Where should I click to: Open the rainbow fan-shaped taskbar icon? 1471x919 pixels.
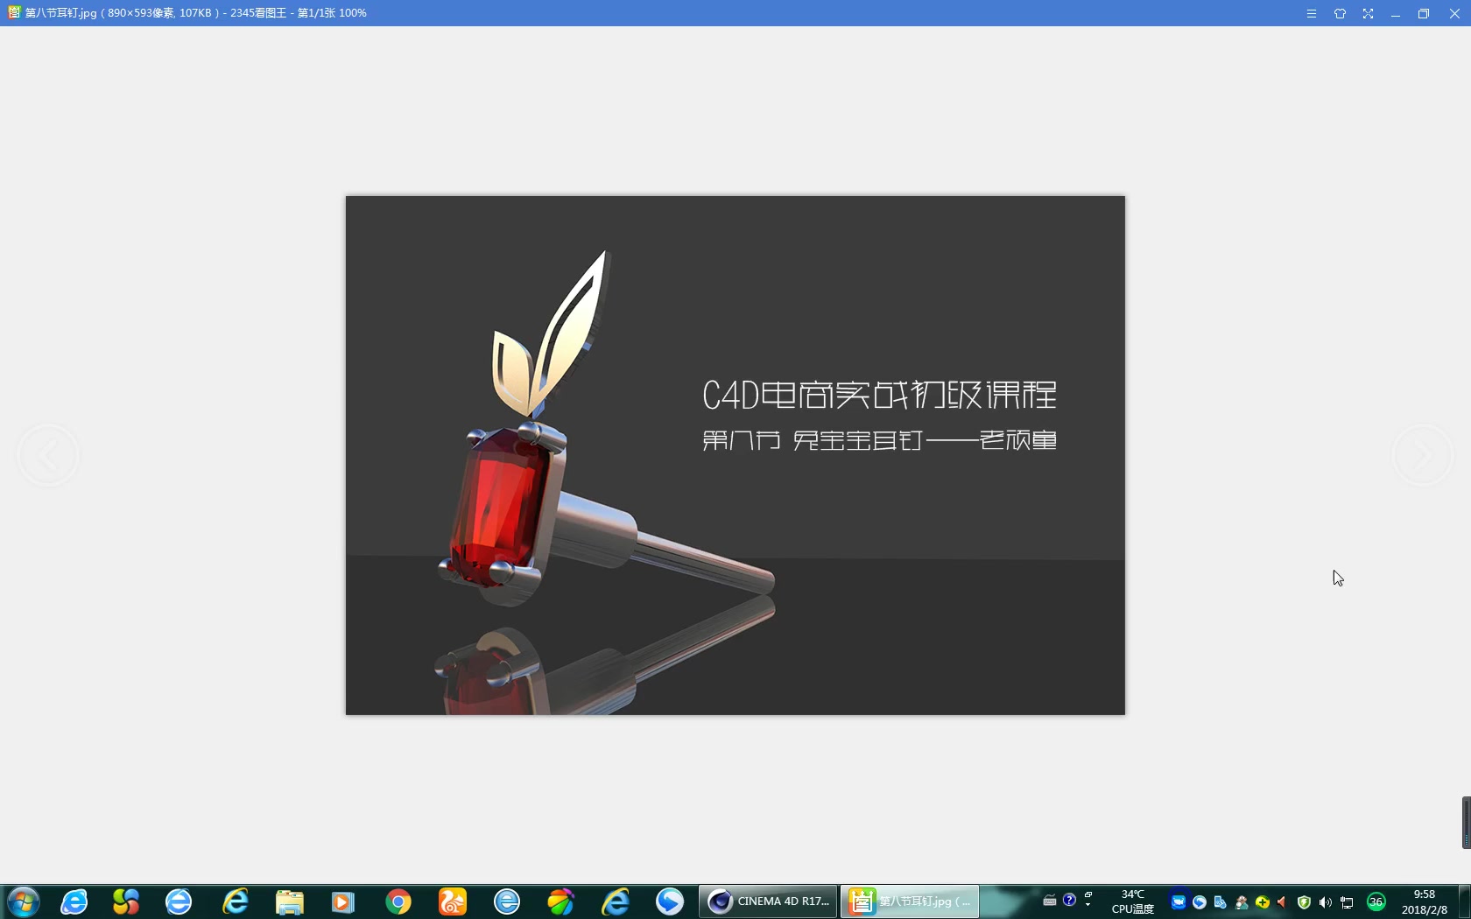coord(560,901)
